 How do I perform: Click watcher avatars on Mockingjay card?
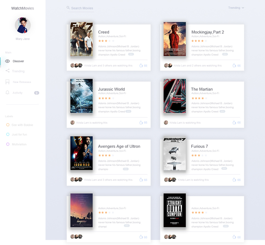168,65
